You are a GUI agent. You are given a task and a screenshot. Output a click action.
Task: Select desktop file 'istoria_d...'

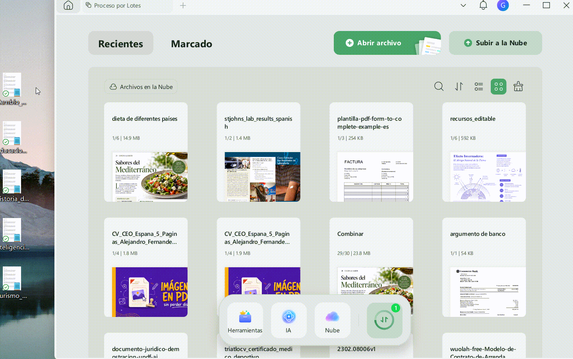point(12,186)
